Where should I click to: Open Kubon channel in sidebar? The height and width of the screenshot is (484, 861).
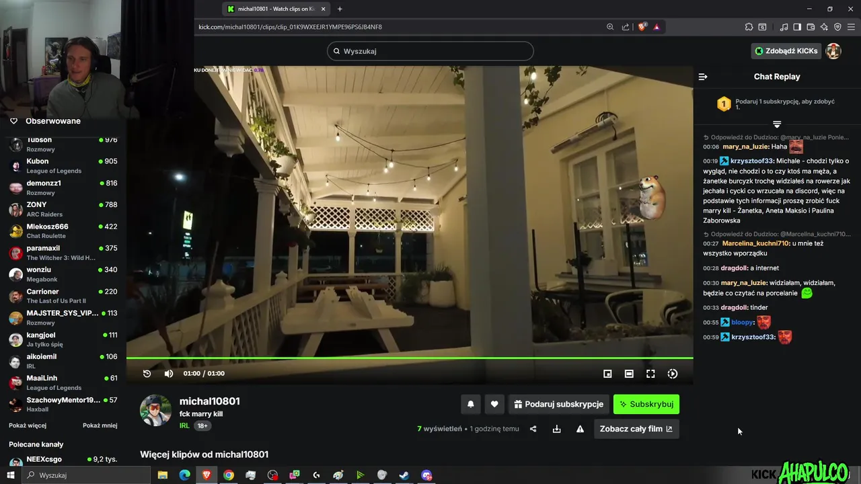click(x=63, y=165)
